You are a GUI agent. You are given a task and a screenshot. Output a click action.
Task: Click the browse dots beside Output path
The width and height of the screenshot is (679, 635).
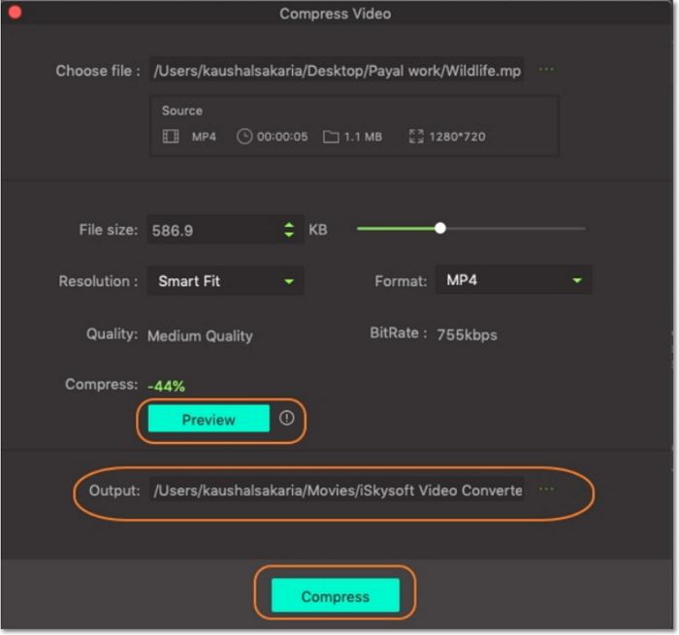(546, 490)
